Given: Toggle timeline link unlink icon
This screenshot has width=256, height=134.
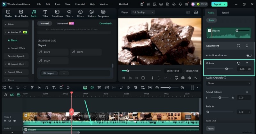Looking at the screenshot, I should pos(6,95).
